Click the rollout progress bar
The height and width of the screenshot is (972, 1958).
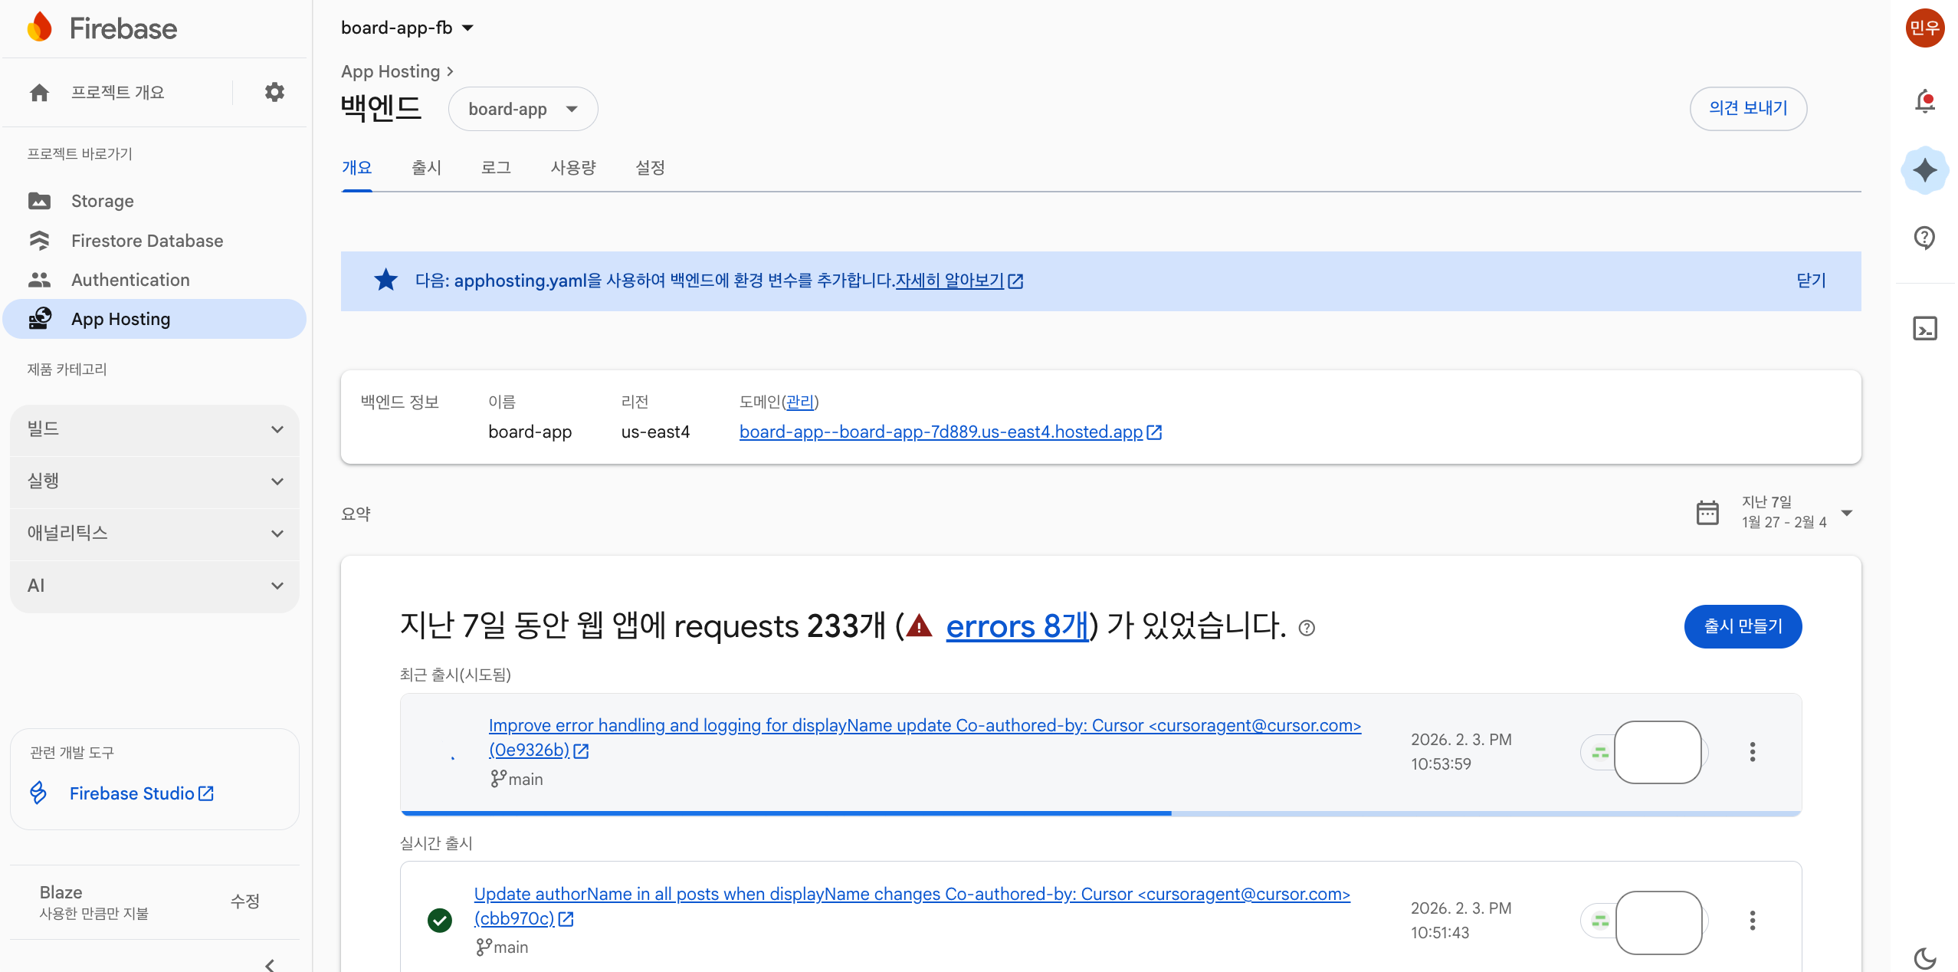pyautogui.click(x=1100, y=813)
